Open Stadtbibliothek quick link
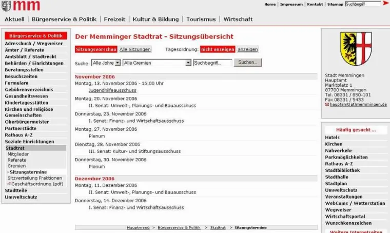The width and height of the screenshot is (390, 233). [x=342, y=170]
